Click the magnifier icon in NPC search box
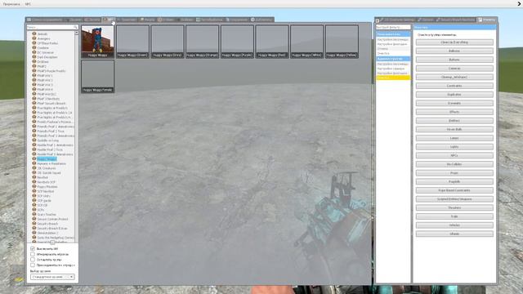The width and height of the screenshot is (523, 294). [x=75, y=27]
